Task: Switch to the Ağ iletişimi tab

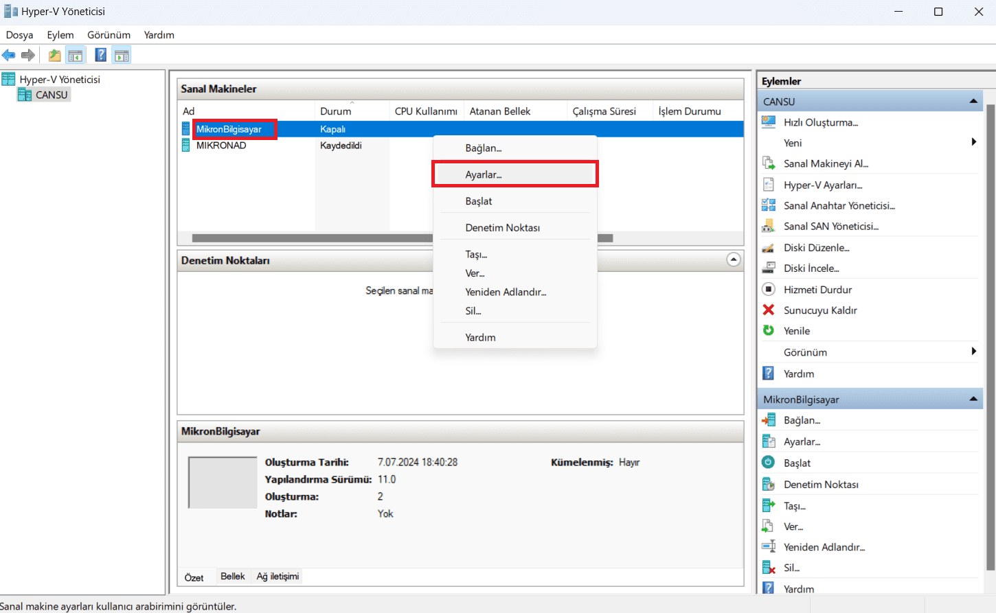Action: pos(278,577)
